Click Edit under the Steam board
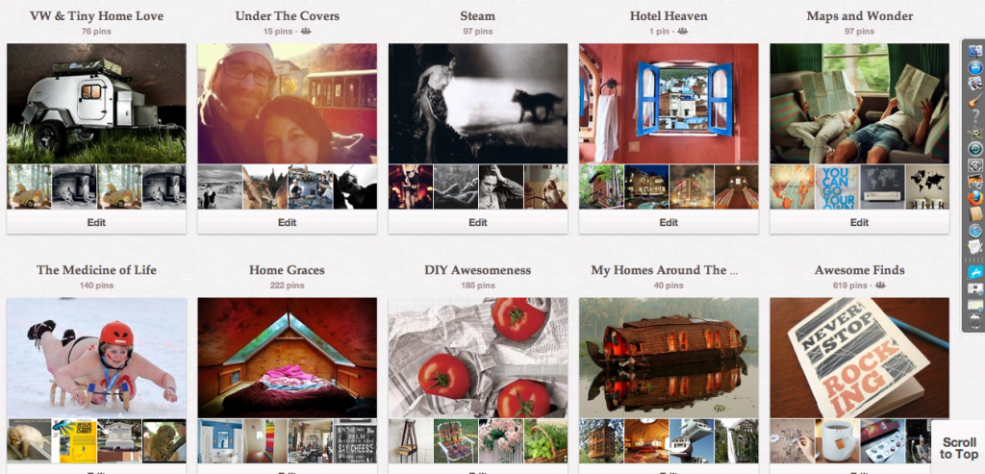The height and width of the screenshot is (474, 985). coord(478,222)
